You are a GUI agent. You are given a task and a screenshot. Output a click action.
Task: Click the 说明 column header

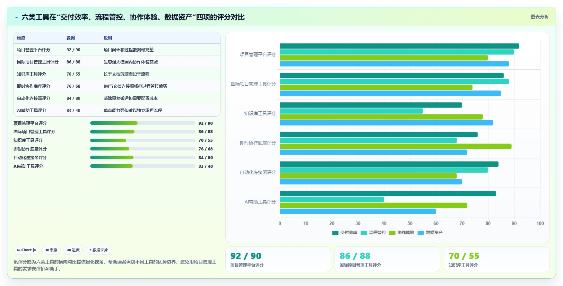pos(108,38)
